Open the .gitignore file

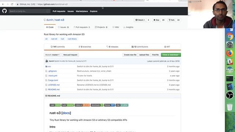tap(53, 71)
